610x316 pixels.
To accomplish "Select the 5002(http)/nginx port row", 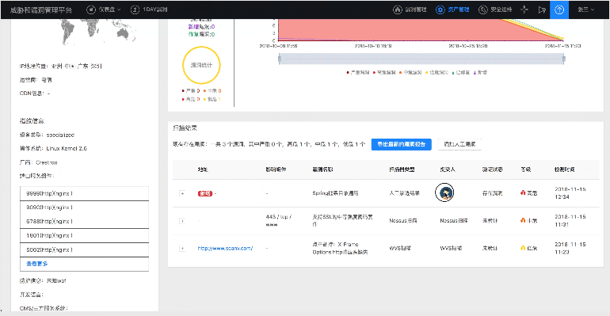I will coord(85,250).
